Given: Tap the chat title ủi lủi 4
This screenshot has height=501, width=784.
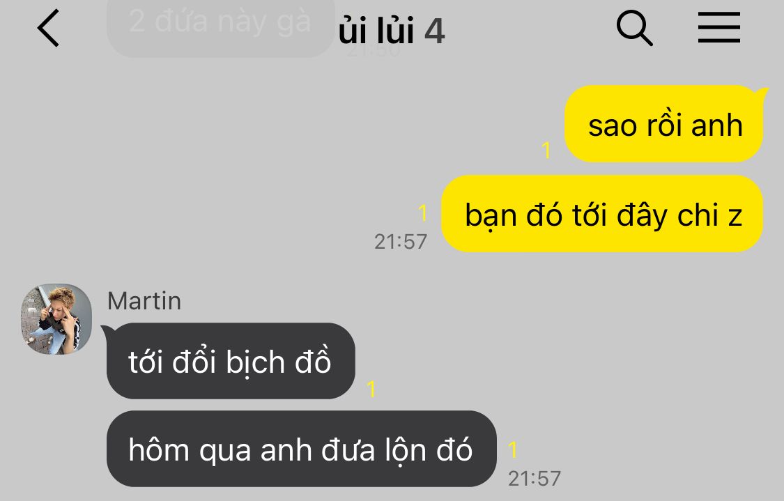Looking at the screenshot, I should [391, 30].
